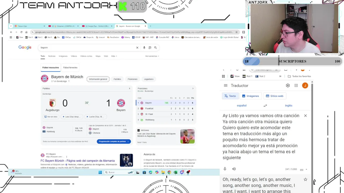Select the Jugadores chip
The image size is (344, 193).
[149, 79]
